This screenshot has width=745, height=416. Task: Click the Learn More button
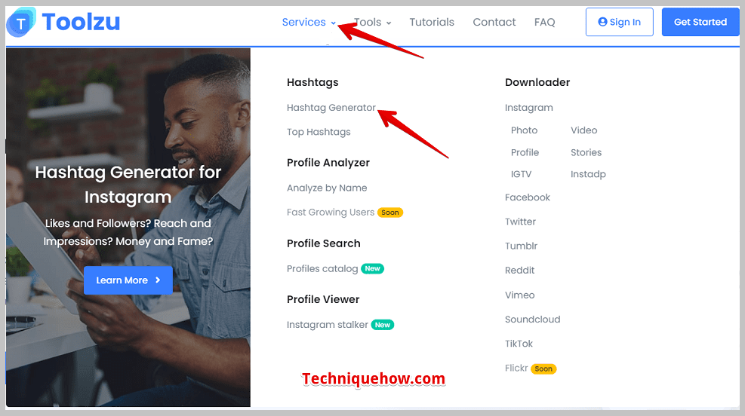tap(128, 280)
